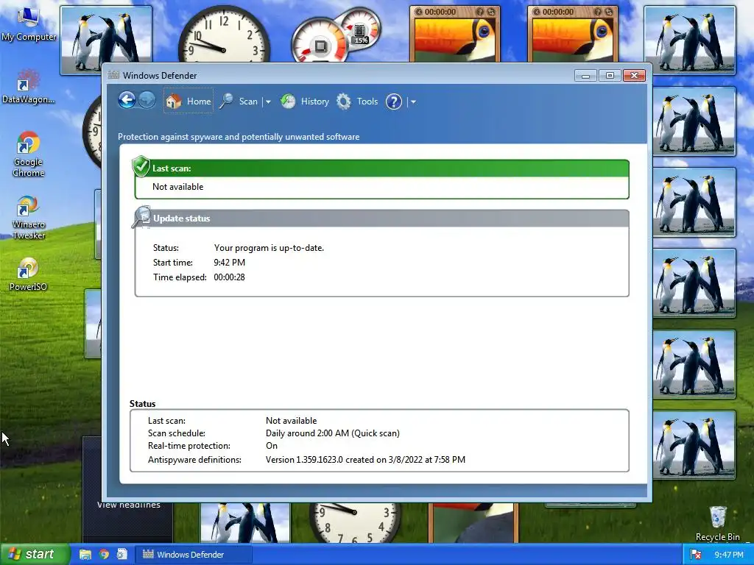Click the green Last scan banner
The width and height of the screenshot is (754, 565).
coord(382,168)
